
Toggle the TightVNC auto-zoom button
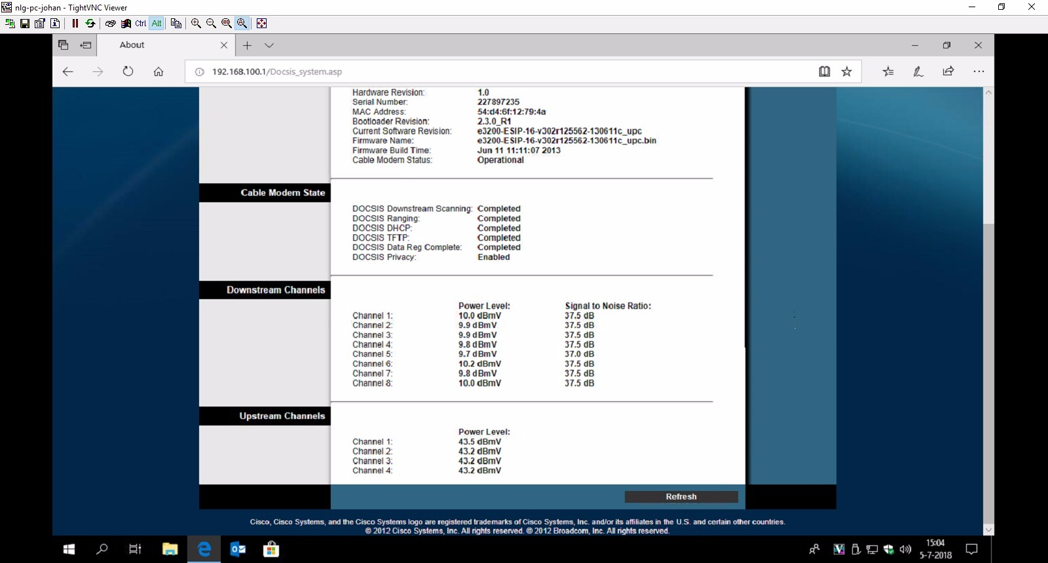[x=242, y=24]
